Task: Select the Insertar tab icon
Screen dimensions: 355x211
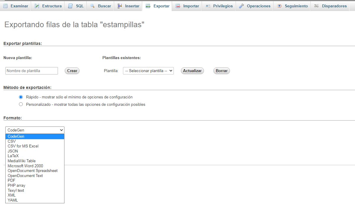Action: coord(119,6)
